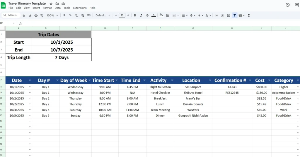Insert a link
This screenshot has width=300, height=157.
pos(216,16)
